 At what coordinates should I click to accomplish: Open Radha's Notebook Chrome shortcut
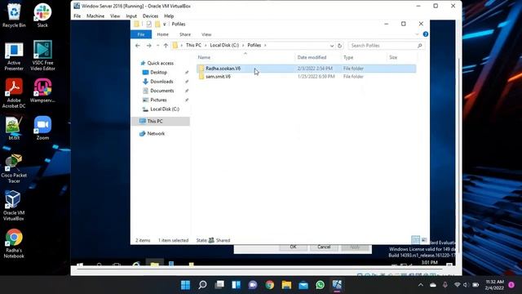(14, 243)
